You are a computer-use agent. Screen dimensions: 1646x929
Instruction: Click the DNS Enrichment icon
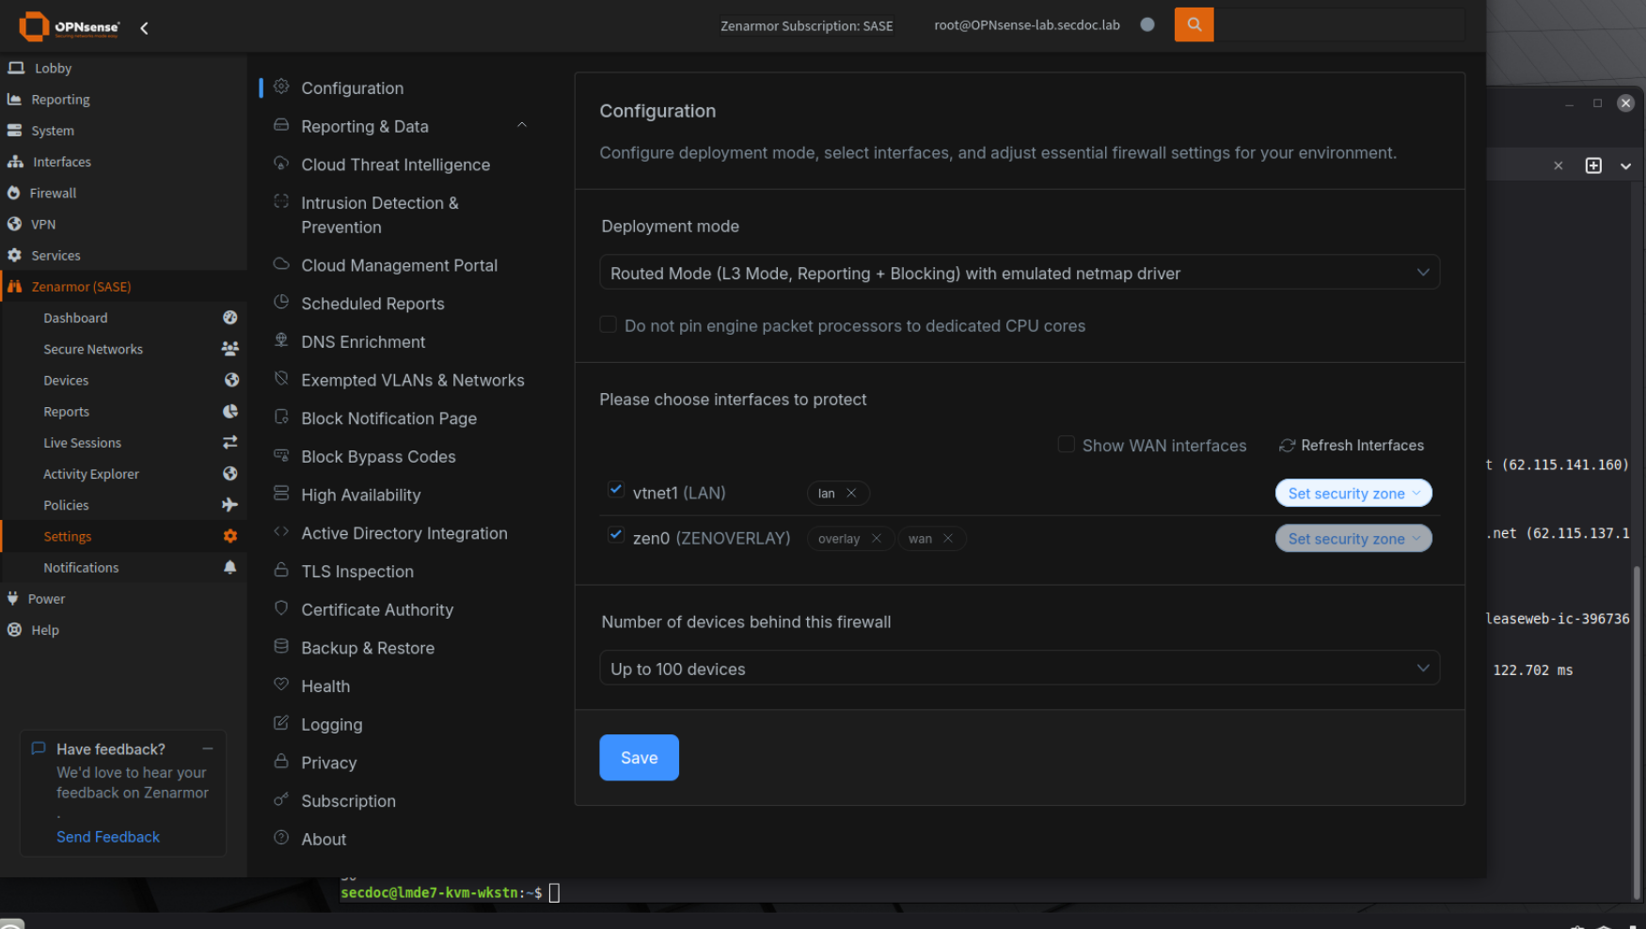pos(281,340)
